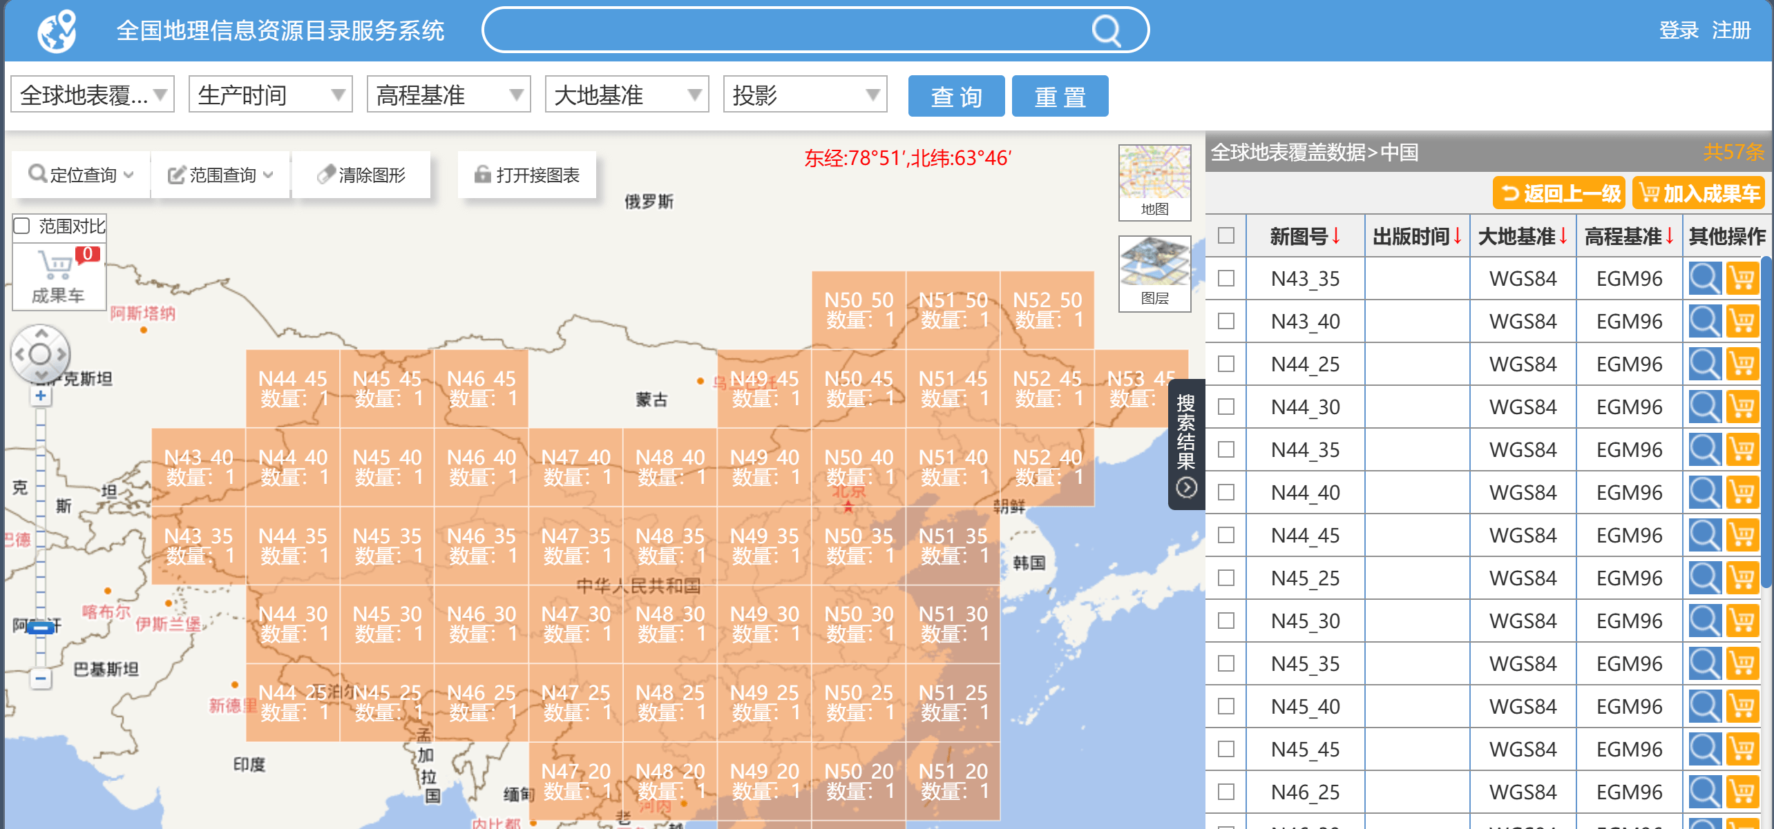Viewport: 1774px width, 829px height.
Task: Check the N45_30 row checkbox
Action: (1226, 621)
